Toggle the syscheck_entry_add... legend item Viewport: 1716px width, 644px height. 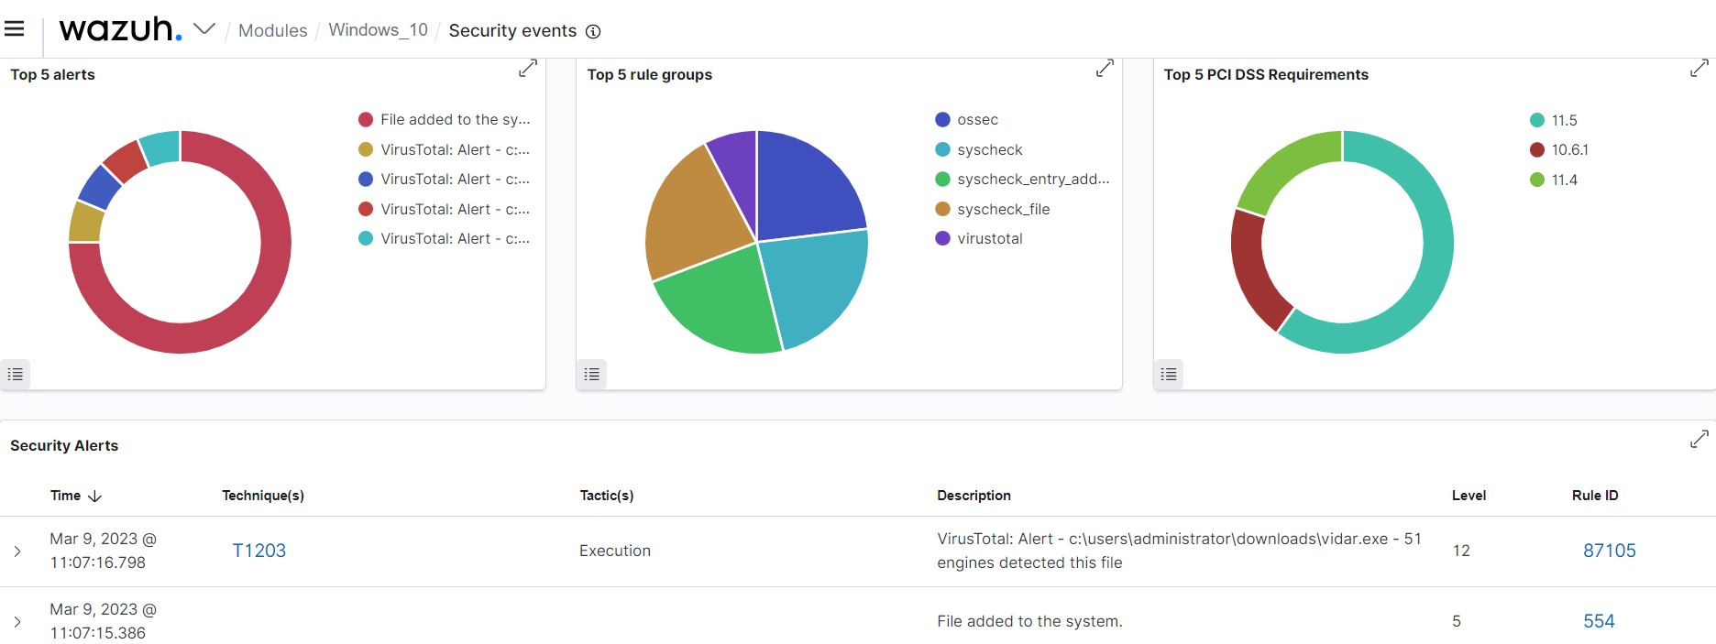click(x=1022, y=179)
